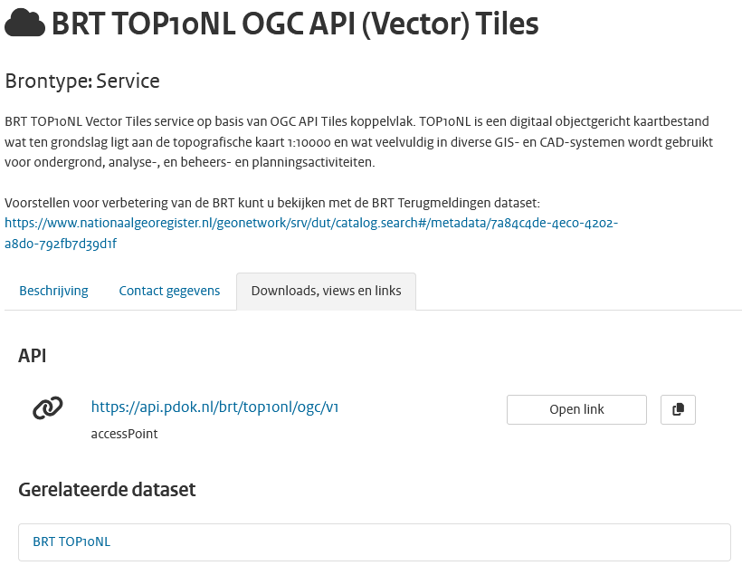Switch to the Beschrijving tab
742x575 pixels.
[x=52, y=291]
